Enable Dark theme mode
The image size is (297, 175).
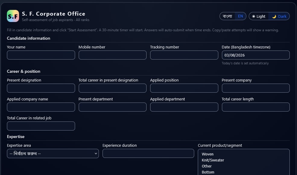point(279,16)
